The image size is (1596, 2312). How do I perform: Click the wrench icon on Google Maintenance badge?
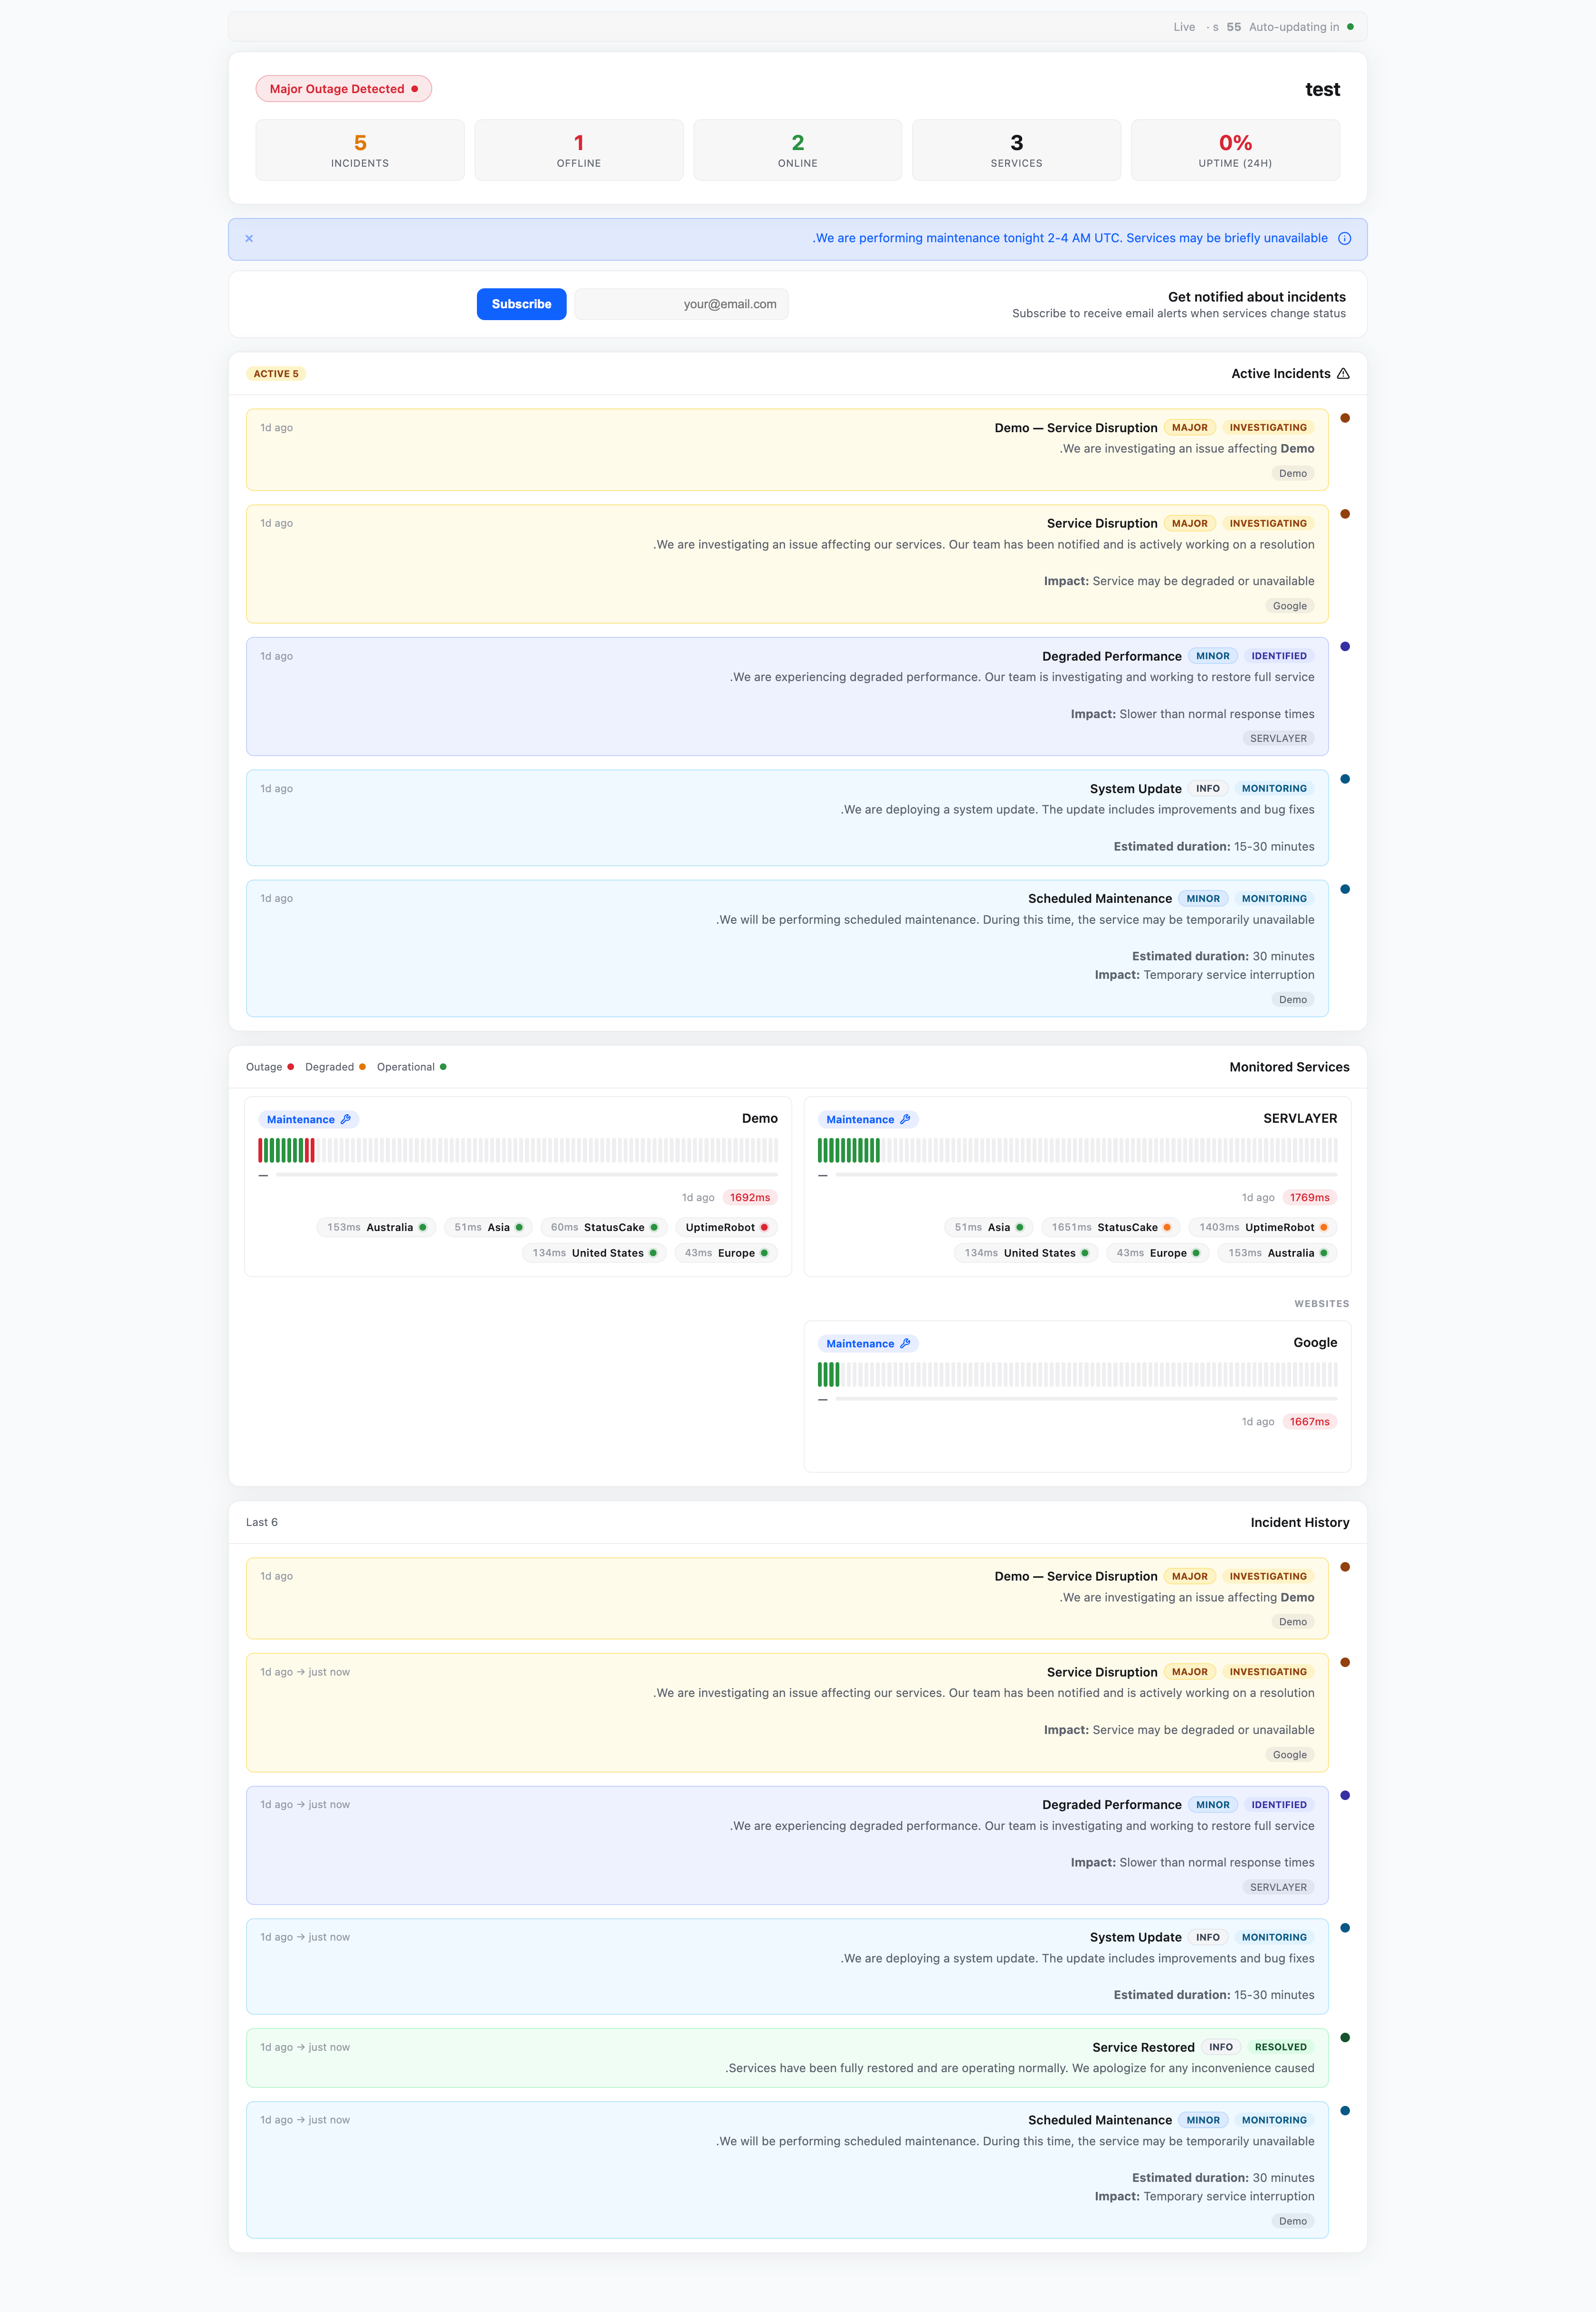click(905, 1344)
